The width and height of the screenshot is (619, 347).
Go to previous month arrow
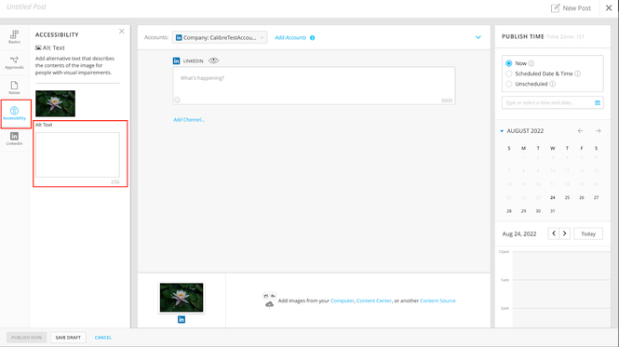pos(580,130)
